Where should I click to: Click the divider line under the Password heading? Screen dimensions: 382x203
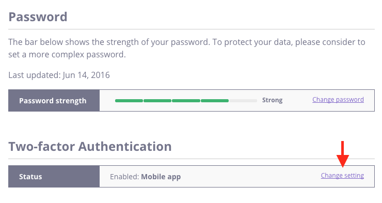point(192,29)
